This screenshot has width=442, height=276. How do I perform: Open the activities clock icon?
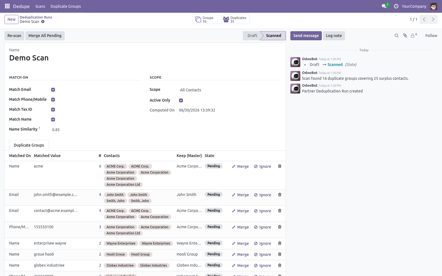click(396, 6)
